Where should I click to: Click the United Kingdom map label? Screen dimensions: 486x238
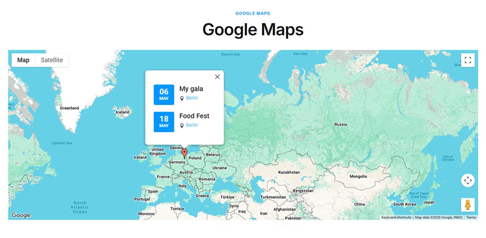pos(158,152)
